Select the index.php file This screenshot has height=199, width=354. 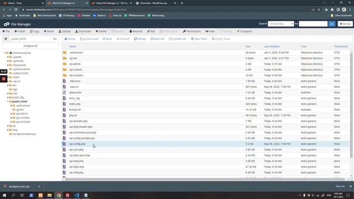pyautogui.click(x=75, y=104)
